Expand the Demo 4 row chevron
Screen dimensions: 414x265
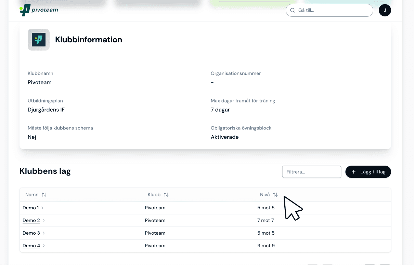click(x=44, y=246)
